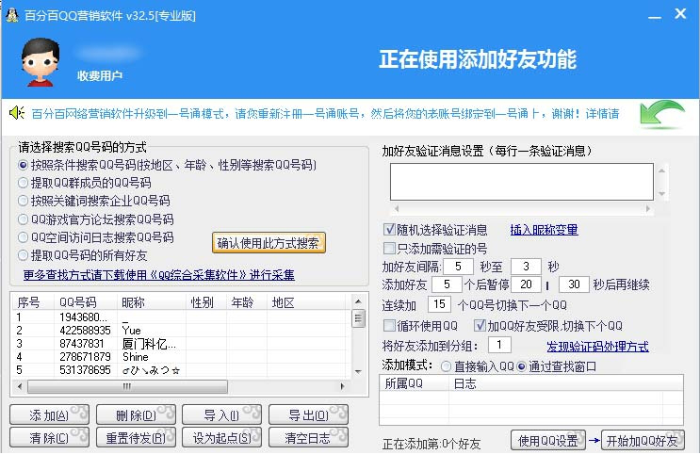Image resolution: width=700 pixels, height=471 pixels.
Task: Click 设为起点(S) button
Action: tap(222, 437)
